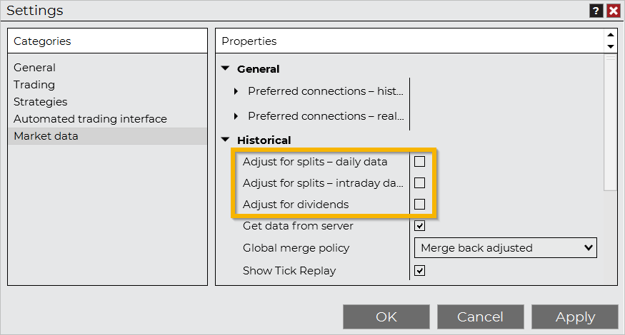Select General in the Categories list
The height and width of the screenshot is (335, 625).
(x=107, y=68)
